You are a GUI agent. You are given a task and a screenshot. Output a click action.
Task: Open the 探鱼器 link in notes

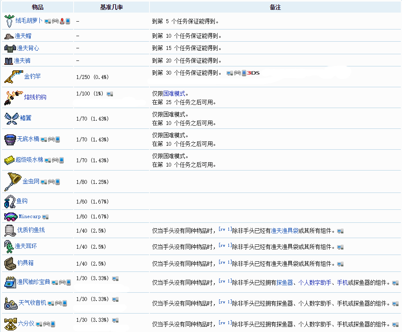284,282
